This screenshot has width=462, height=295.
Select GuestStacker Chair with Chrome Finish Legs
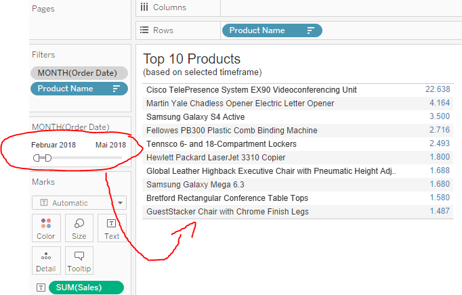click(x=227, y=212)
